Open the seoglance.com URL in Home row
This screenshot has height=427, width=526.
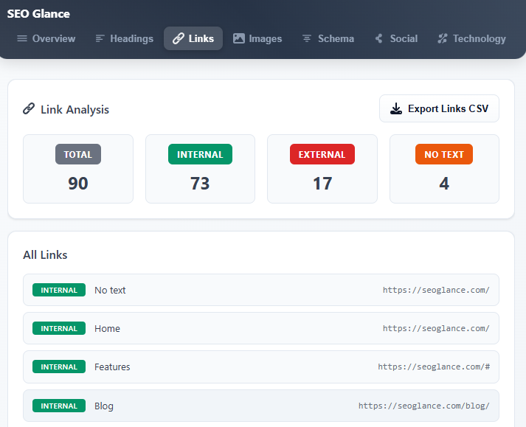click(x=436, y=328)
